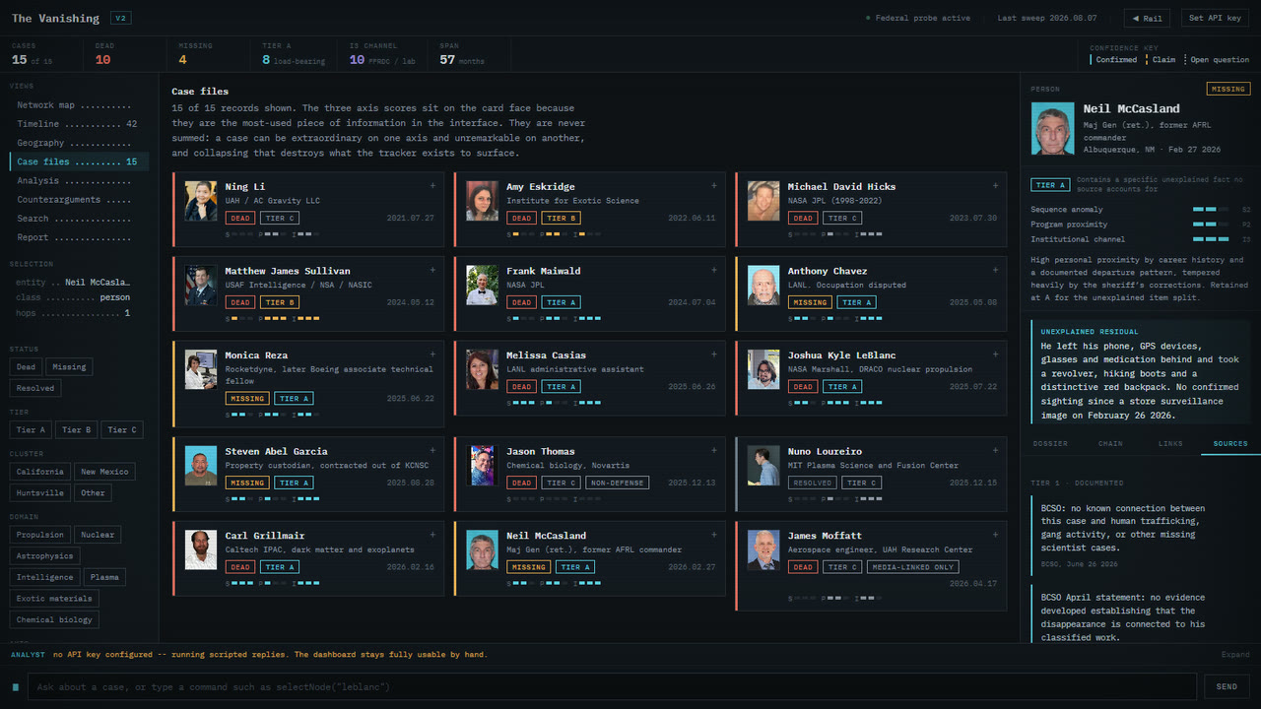
Task: Toggle the Resolved status filter
Action: click(35, 388)
